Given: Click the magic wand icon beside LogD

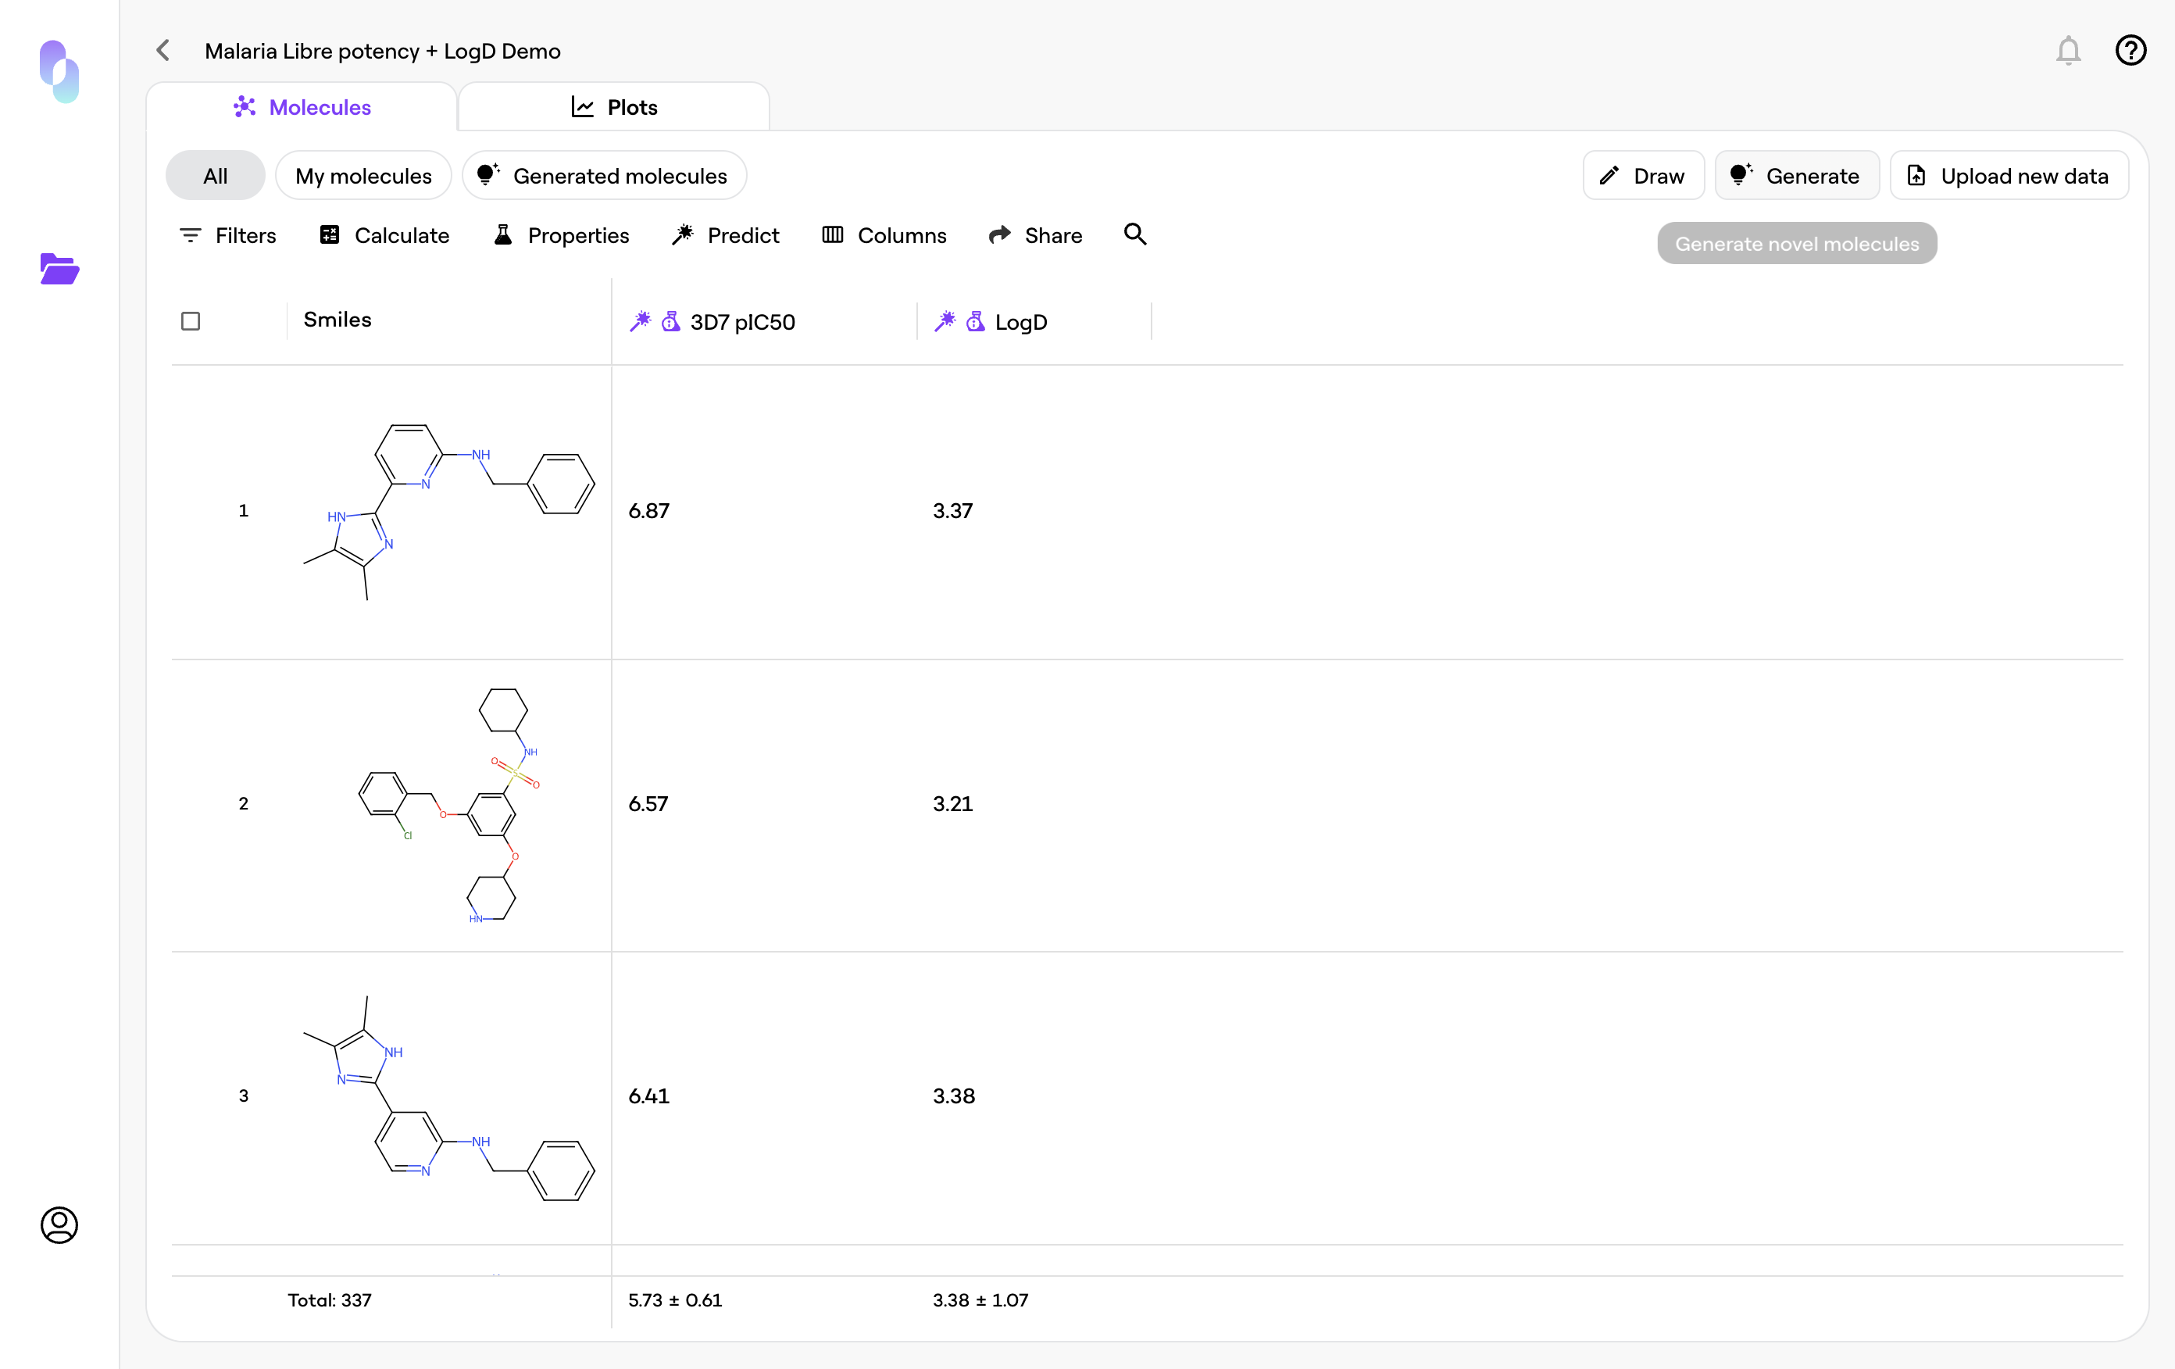Looking at the screenshot, I should 944,322.
